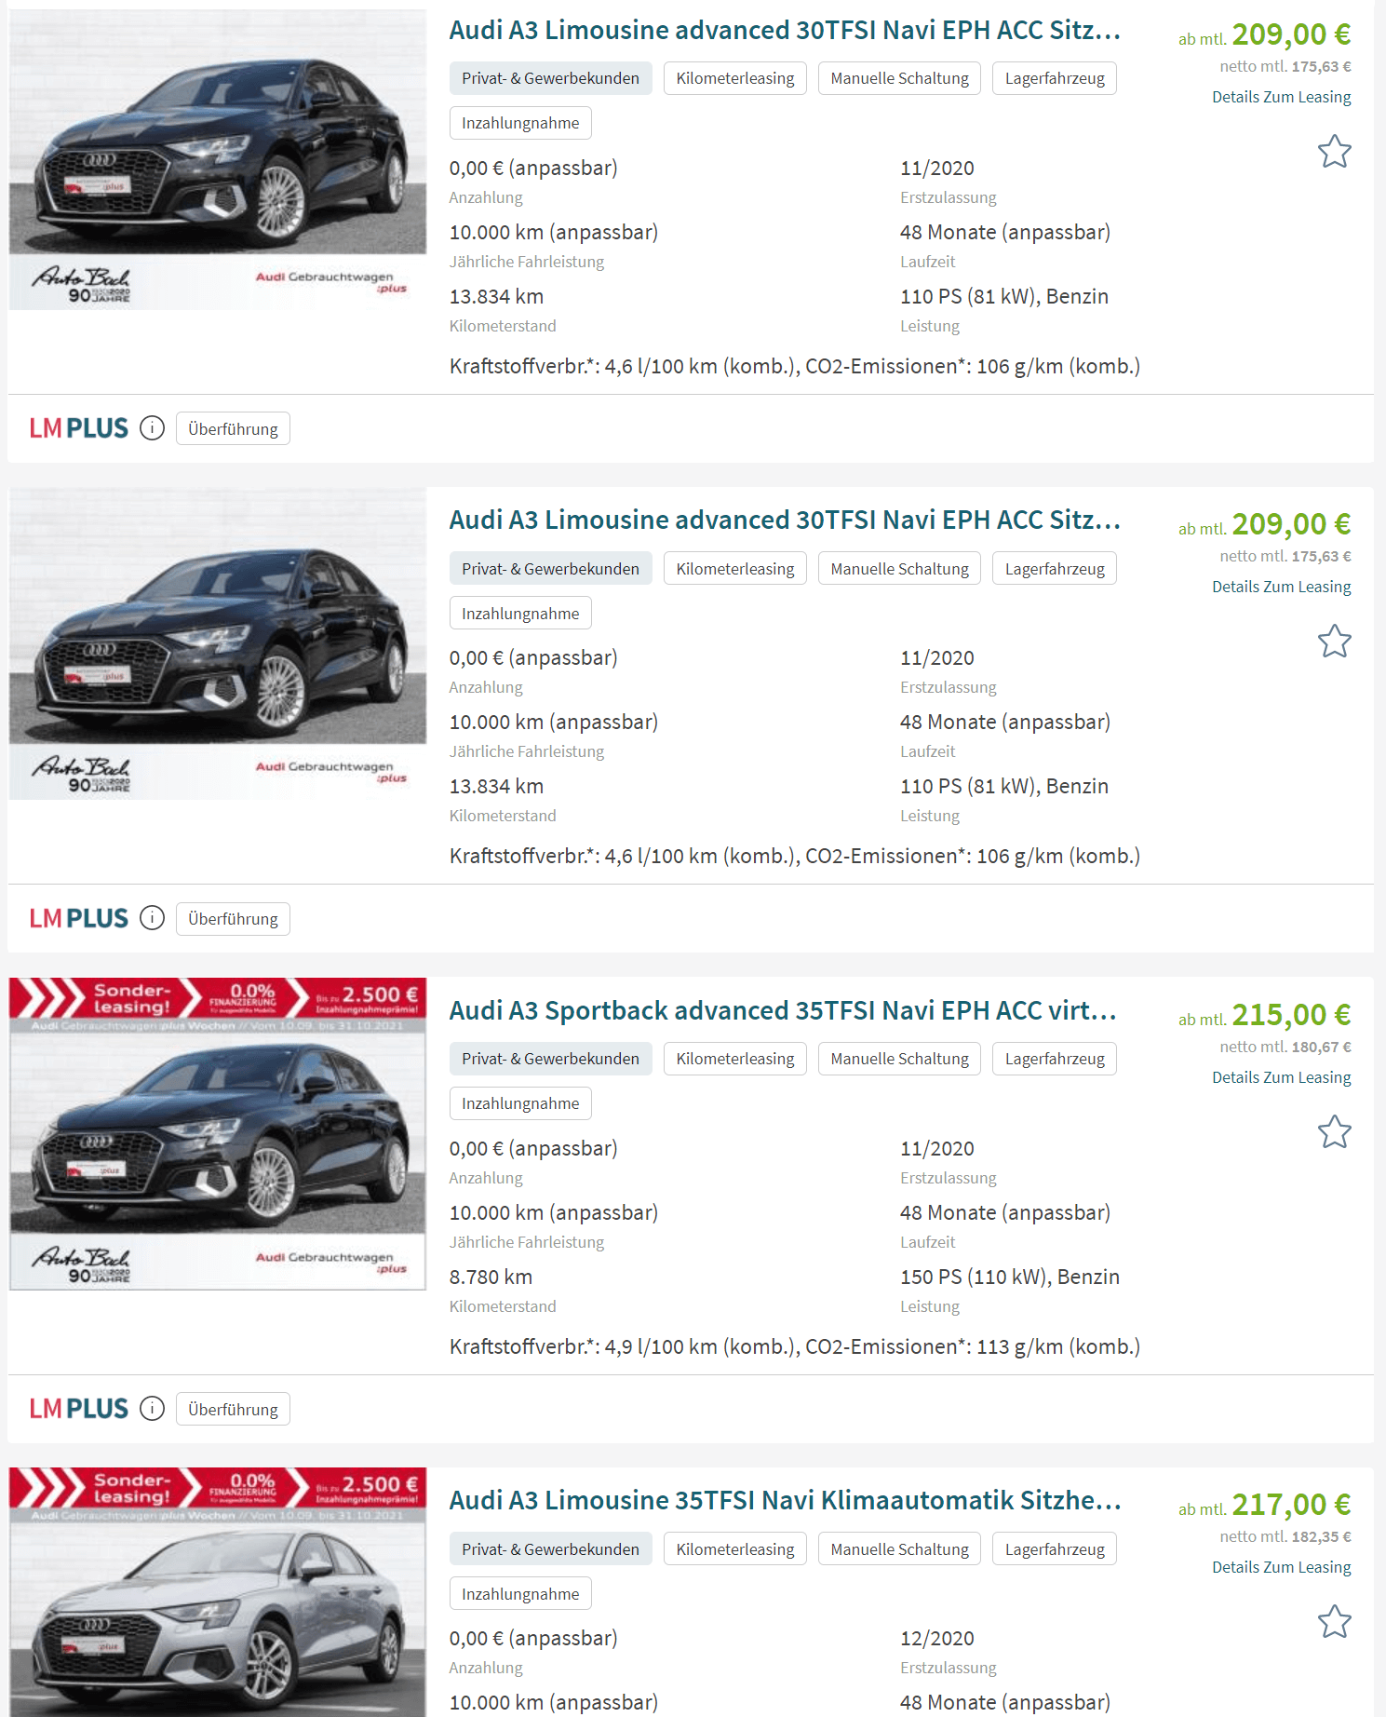View black Audi A3 Sportback photo
The width and height of the screenshot is (1386, 1717).
pos(218,1134)
